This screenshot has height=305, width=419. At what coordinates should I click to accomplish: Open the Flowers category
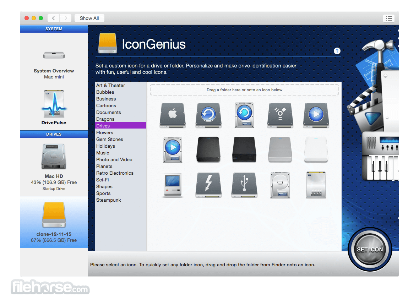121,132
